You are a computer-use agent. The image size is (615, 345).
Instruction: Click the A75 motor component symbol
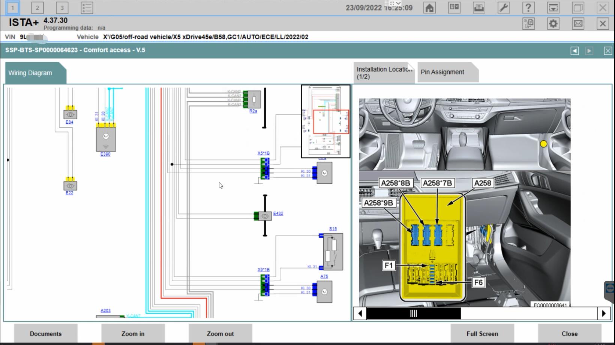(x=324, y=292)
